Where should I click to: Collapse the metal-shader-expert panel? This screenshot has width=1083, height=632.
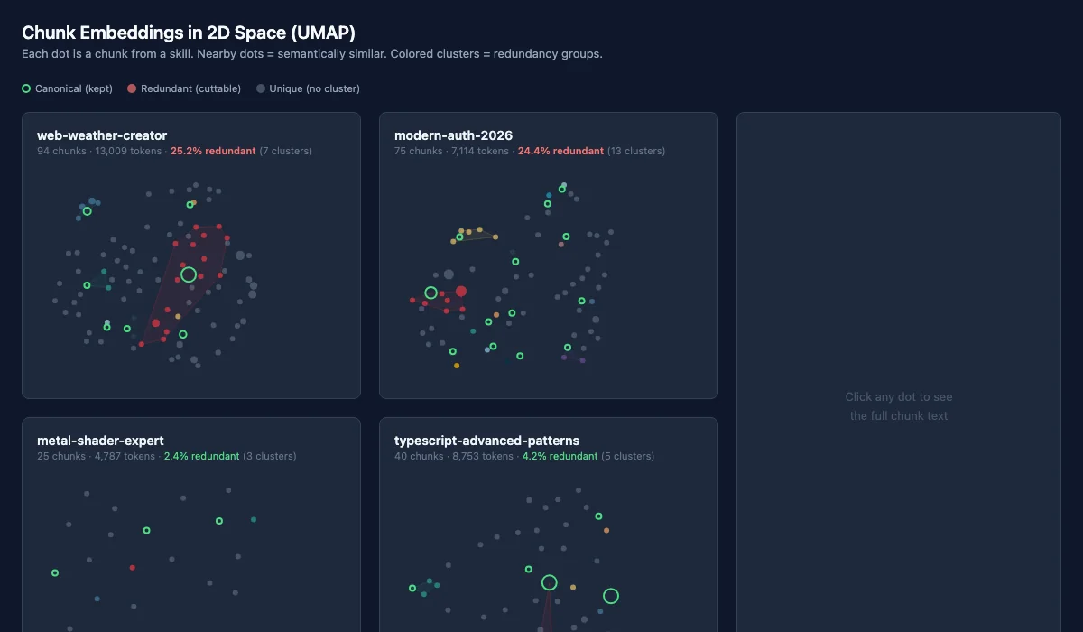tap(100, 441)
